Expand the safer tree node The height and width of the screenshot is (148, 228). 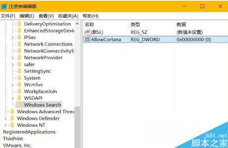(x=13, y=65)
